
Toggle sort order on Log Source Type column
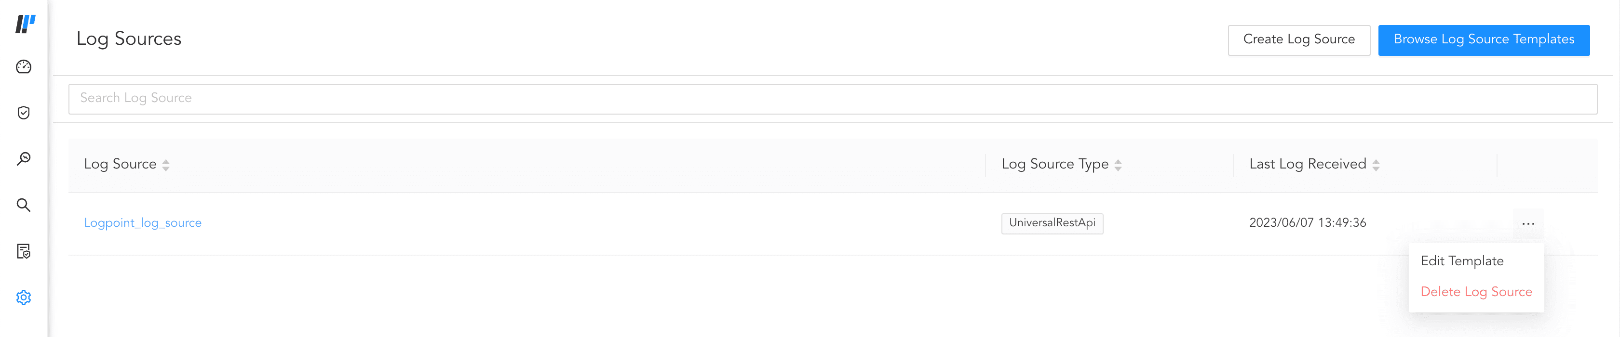[x=1118, y=165]
